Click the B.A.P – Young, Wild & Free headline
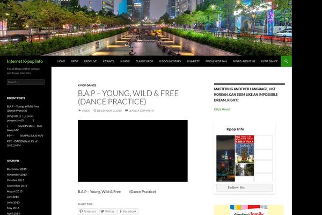This screenshot has height=215, width=322. (x=128, y=97)
